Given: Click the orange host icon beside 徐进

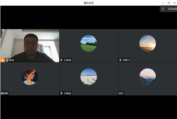Looking at the screenshot, I should point(3,60).
